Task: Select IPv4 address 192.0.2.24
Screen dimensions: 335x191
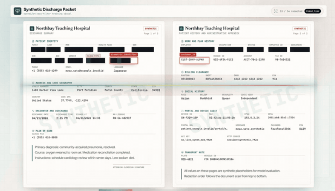Action: tap(252, 118)
